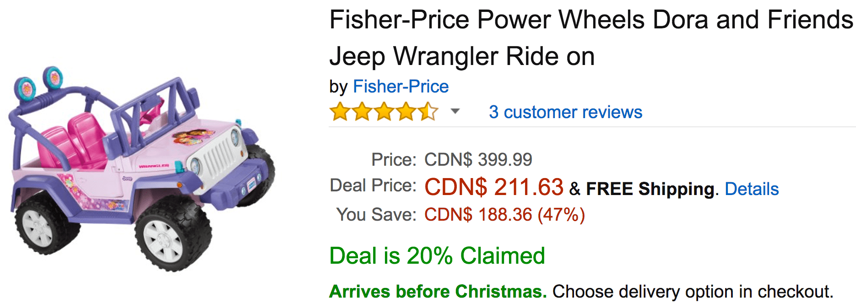
Task: Click the Jeep Wrangler Ride on title line
Action: 462,57
